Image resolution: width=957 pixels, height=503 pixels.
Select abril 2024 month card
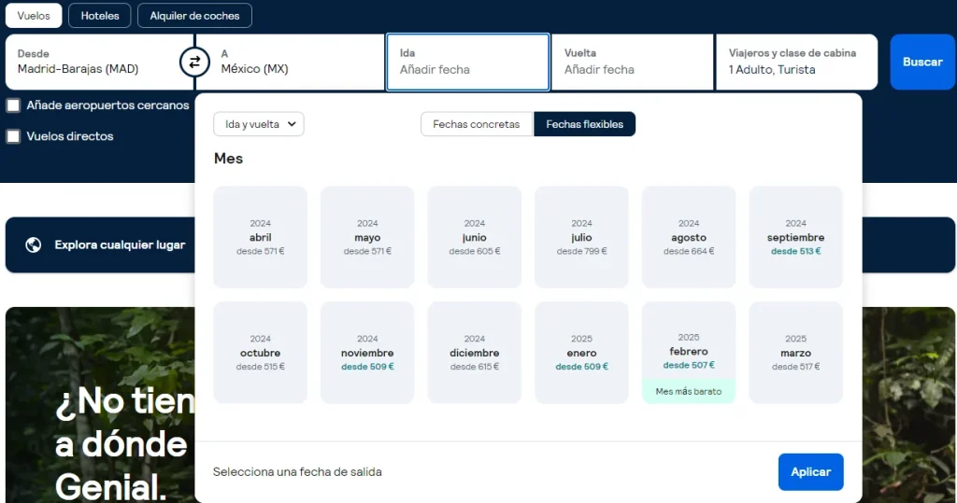pyautogui.click(x=260, y=237)
